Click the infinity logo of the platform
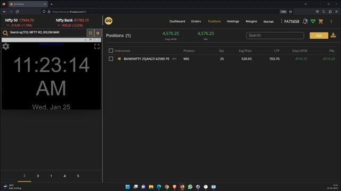341x191 pixels. (x=109, y=21)
